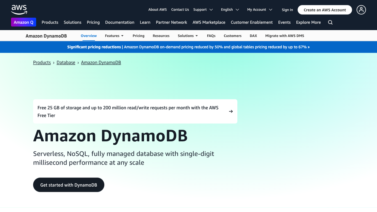
Task: Open the Learn menu
Action: pos(145,22)
